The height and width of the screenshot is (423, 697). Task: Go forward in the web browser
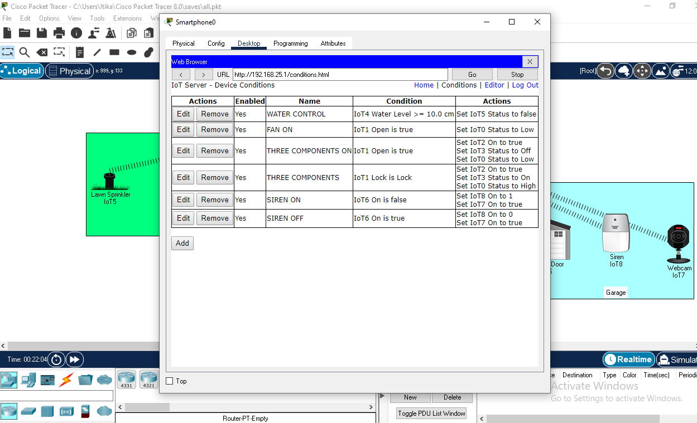point(204,74)
